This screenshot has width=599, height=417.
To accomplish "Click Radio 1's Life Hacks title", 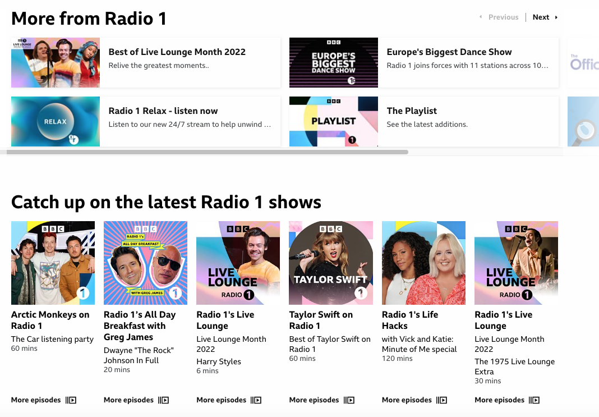I will [410, 320].
